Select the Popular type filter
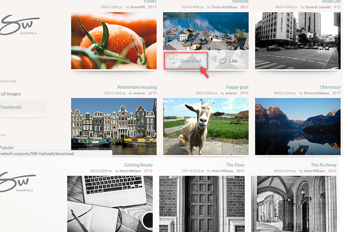Viewport: 348px width, 232px height. click(x=7, y=148)
